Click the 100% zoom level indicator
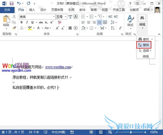 [x=154, y=132]
